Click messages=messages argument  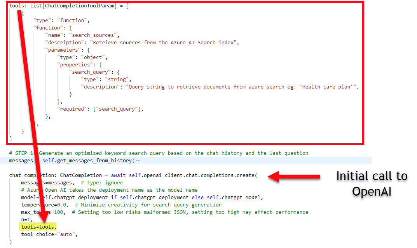(47, 183)
